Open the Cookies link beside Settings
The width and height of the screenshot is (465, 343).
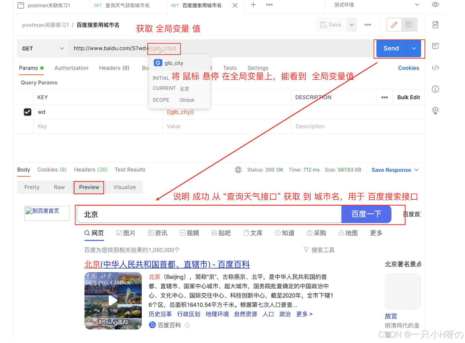tap(408, 68)
